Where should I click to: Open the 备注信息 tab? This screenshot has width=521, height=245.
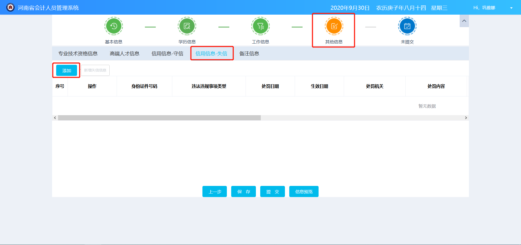coord(249,53)
